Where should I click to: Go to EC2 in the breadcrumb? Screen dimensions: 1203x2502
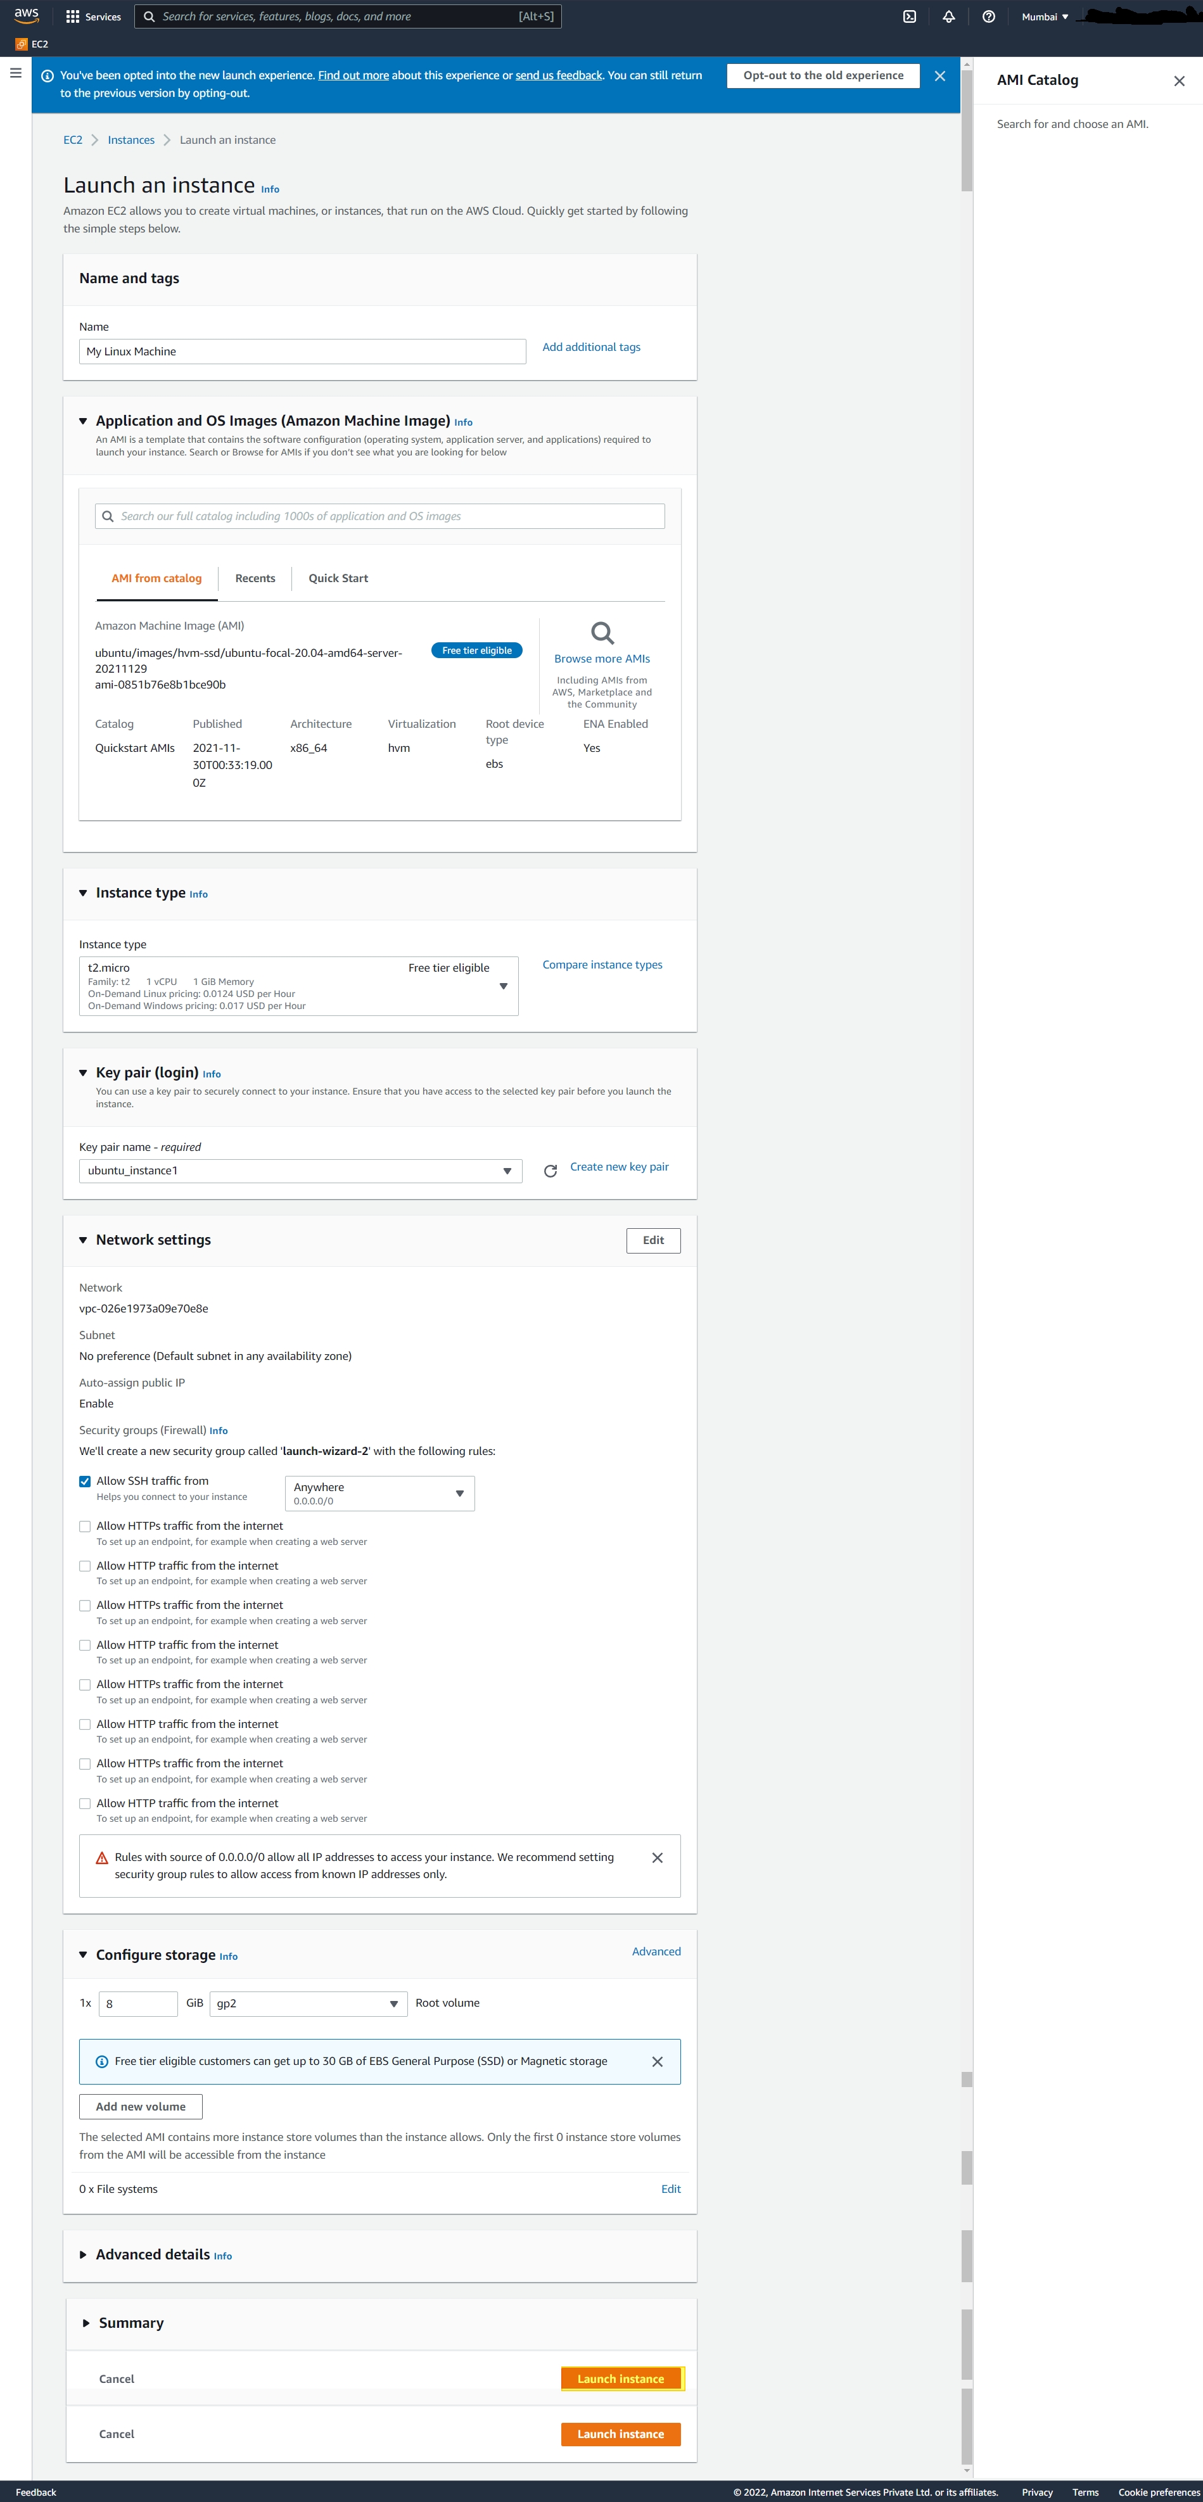pyautogui.click(x=73, y=140)
